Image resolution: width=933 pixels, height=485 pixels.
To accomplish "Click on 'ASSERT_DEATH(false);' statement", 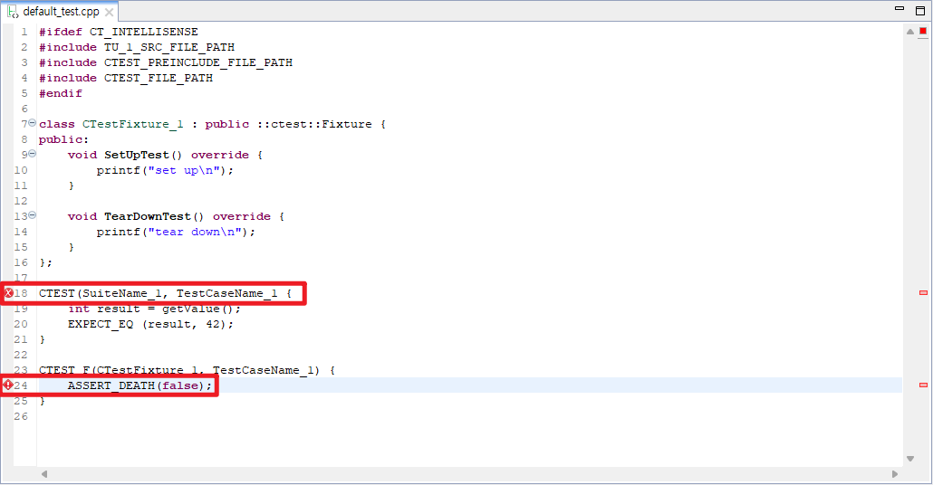I will tap(139, 385).
